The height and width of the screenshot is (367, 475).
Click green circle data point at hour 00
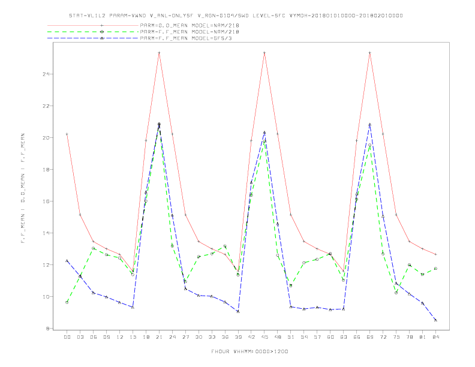[67, 302]
